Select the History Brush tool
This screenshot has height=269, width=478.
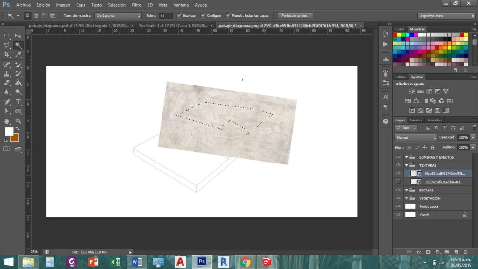(x=18, y=73)
